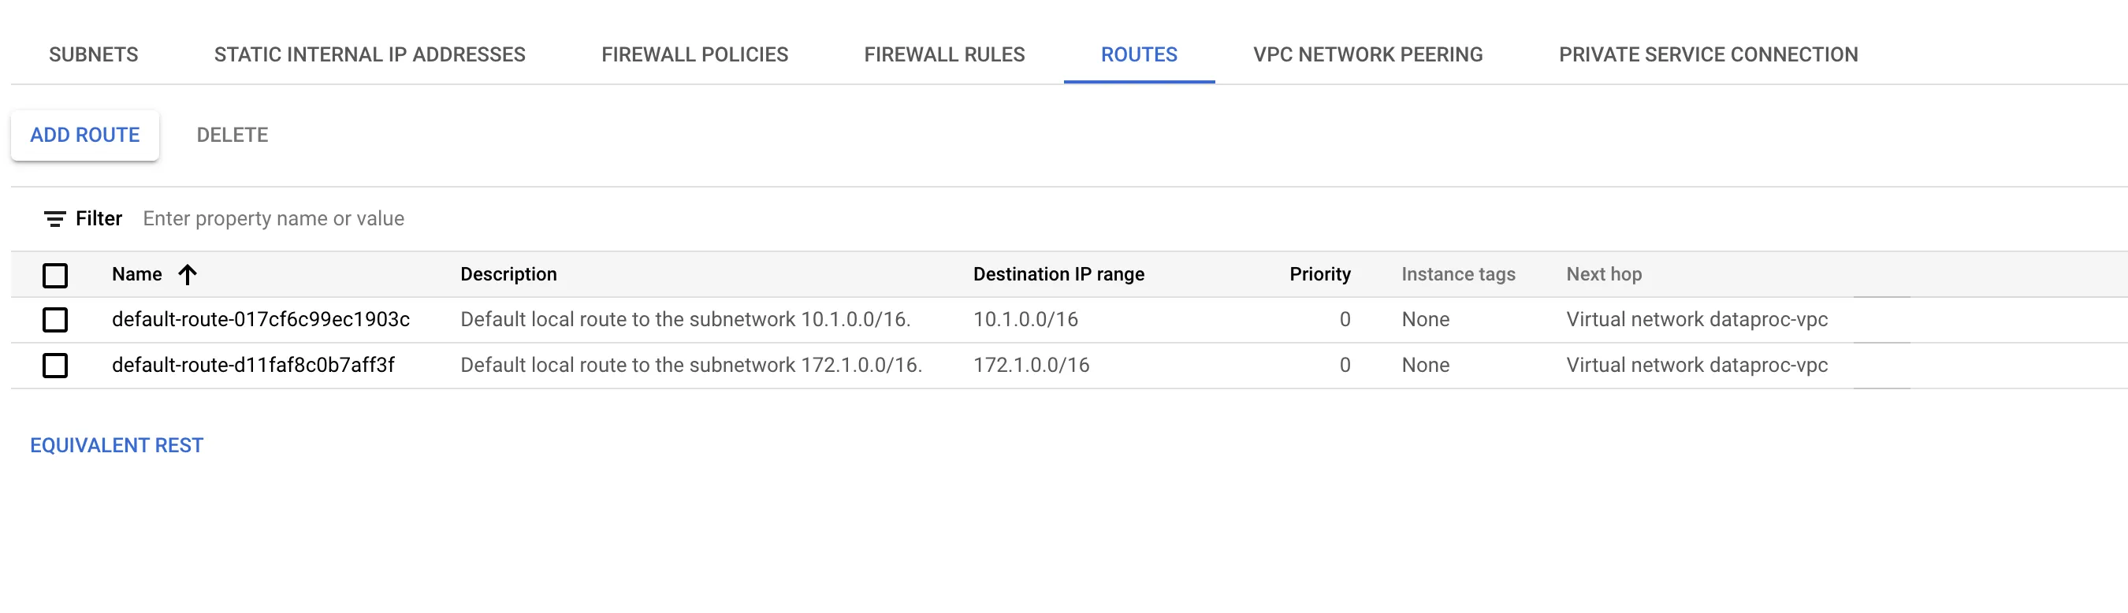Click the Filter list icon
The width and height of the screenshot is (2128, 613).
[54, 219]
